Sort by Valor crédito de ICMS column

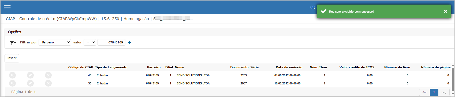(x=357, y=67)
